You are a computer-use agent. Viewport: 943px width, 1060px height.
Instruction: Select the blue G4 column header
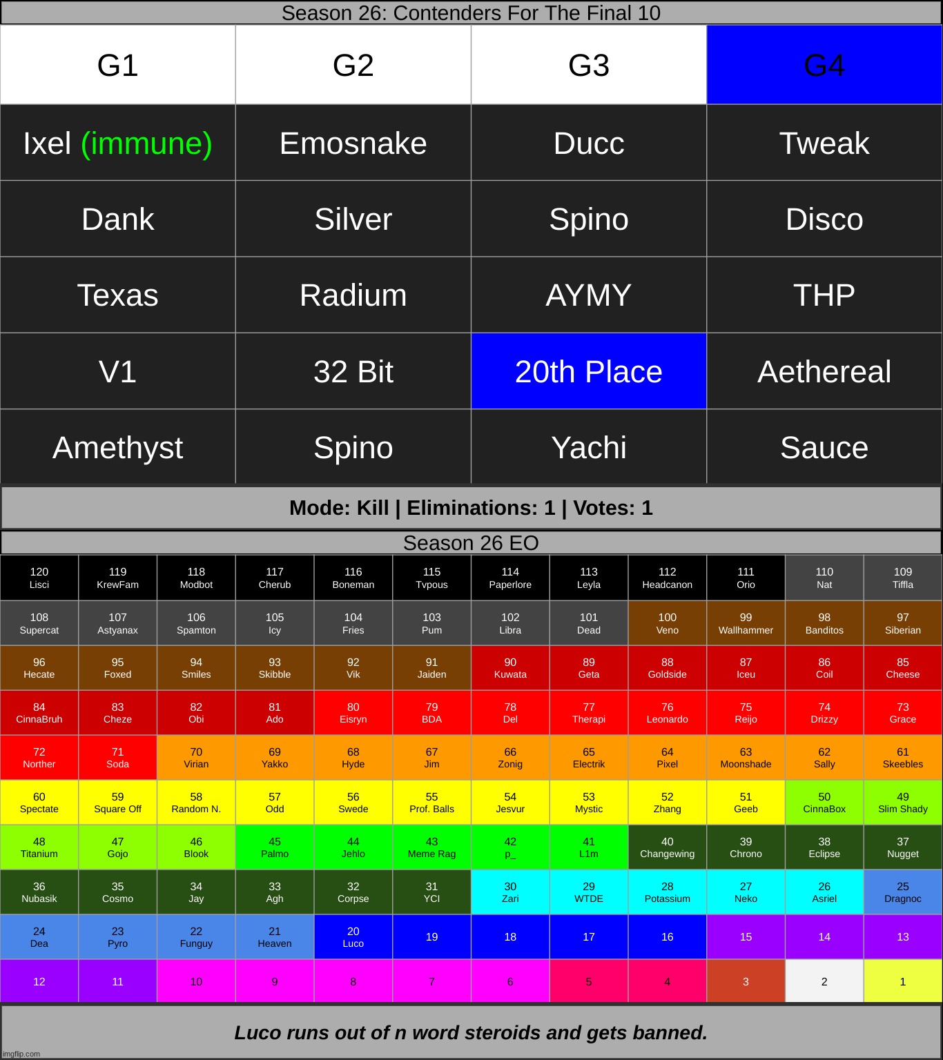(824, 65)
